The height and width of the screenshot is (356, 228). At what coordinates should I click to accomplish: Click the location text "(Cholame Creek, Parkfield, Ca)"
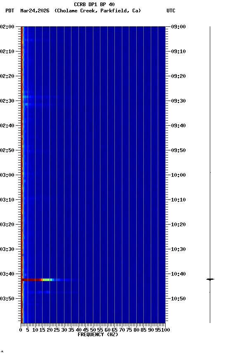(x=97, y=11)
